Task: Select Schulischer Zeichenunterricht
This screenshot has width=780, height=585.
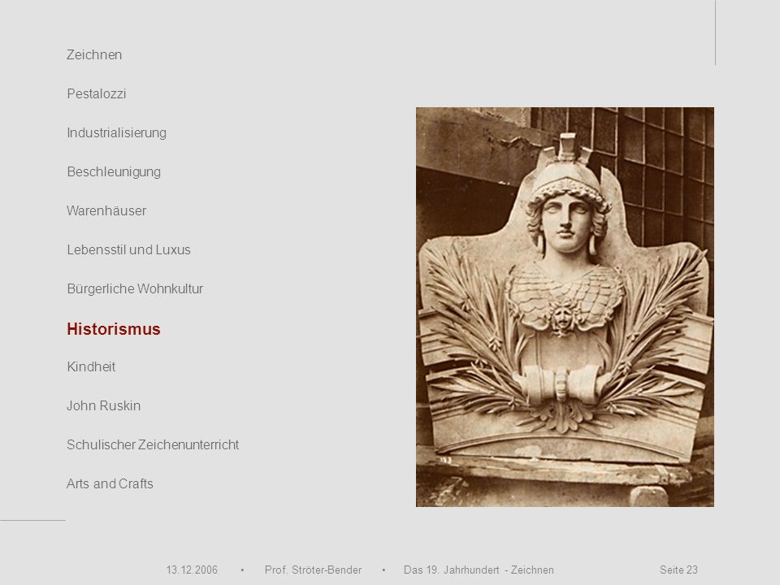Action: click(153, 444)
